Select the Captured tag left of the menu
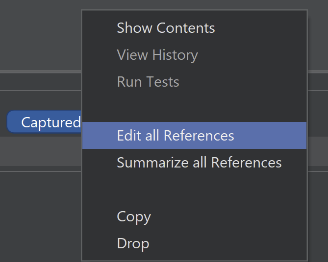328x262 pixels. [46, 122]
